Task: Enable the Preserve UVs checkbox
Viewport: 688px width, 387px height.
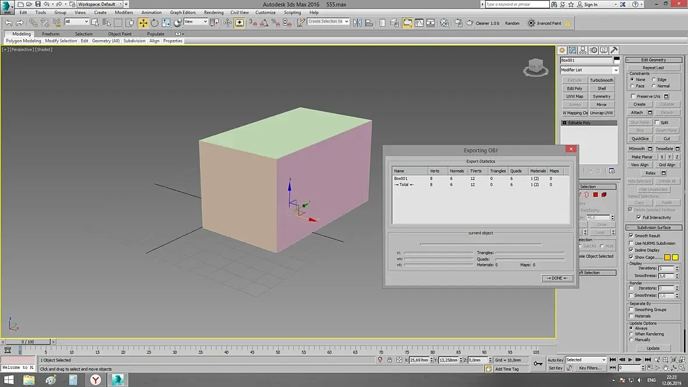Action: (633, 96)
